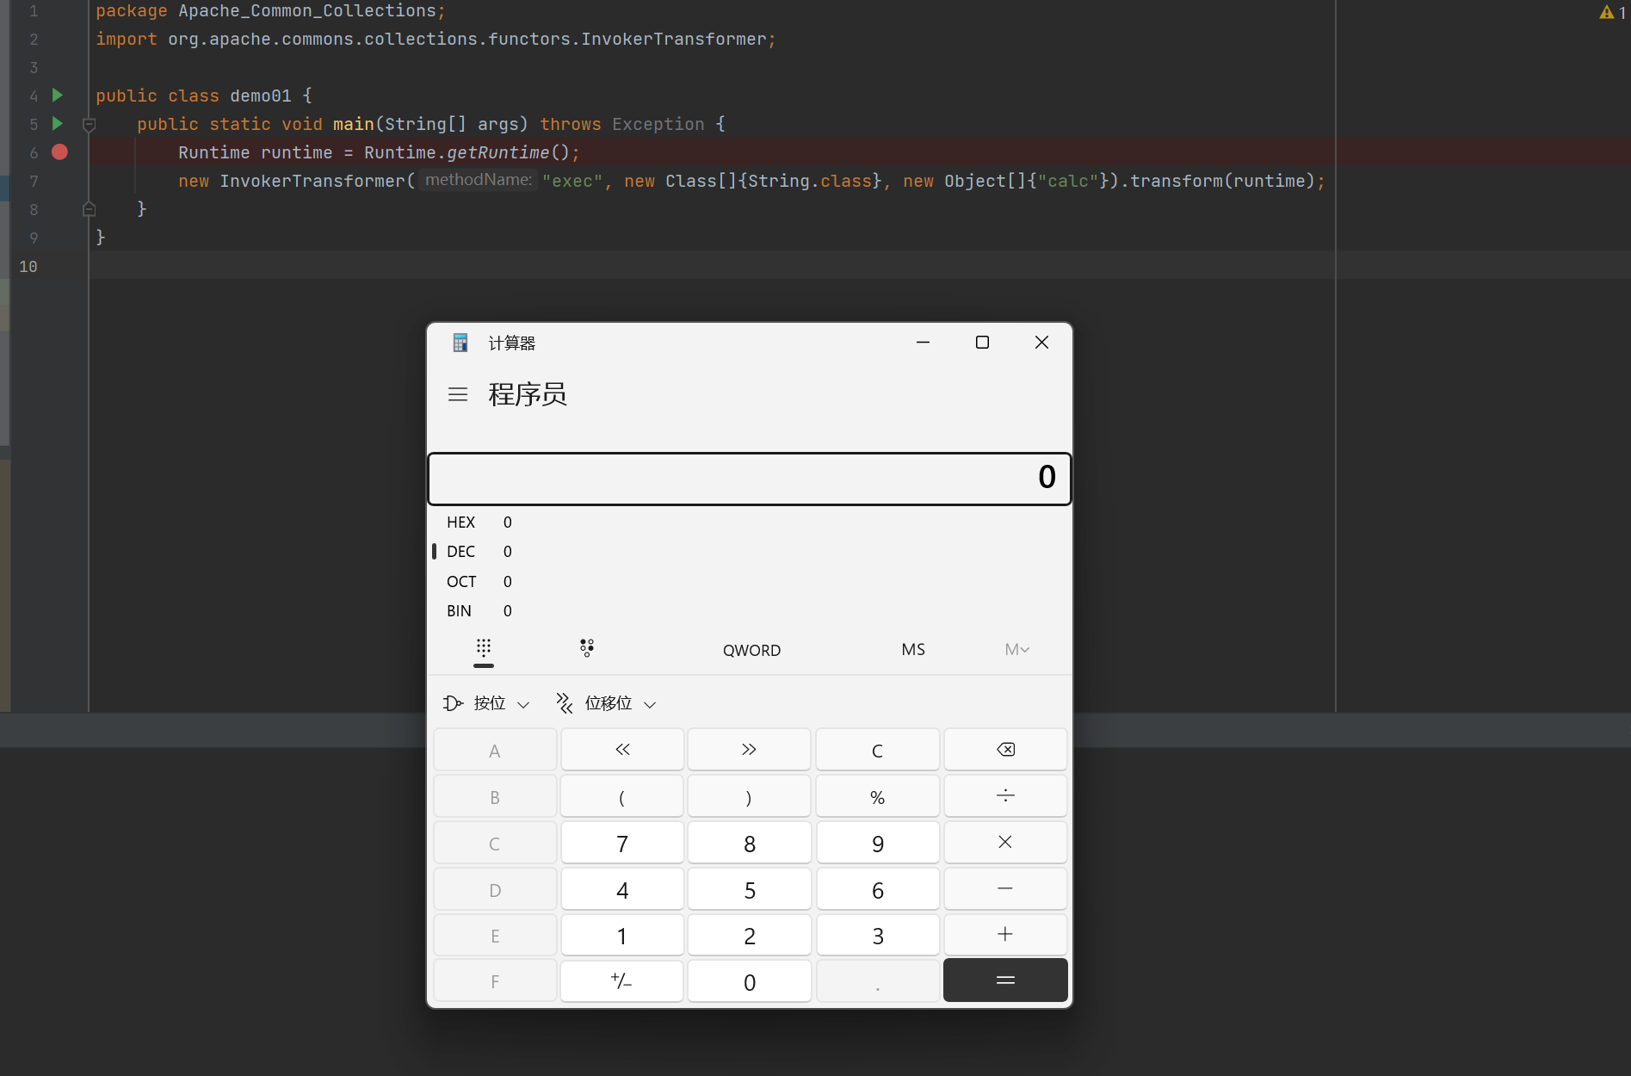Click the run arrow beside main method
This screenshot has width=1631, height=1076.
coord(58,123)
